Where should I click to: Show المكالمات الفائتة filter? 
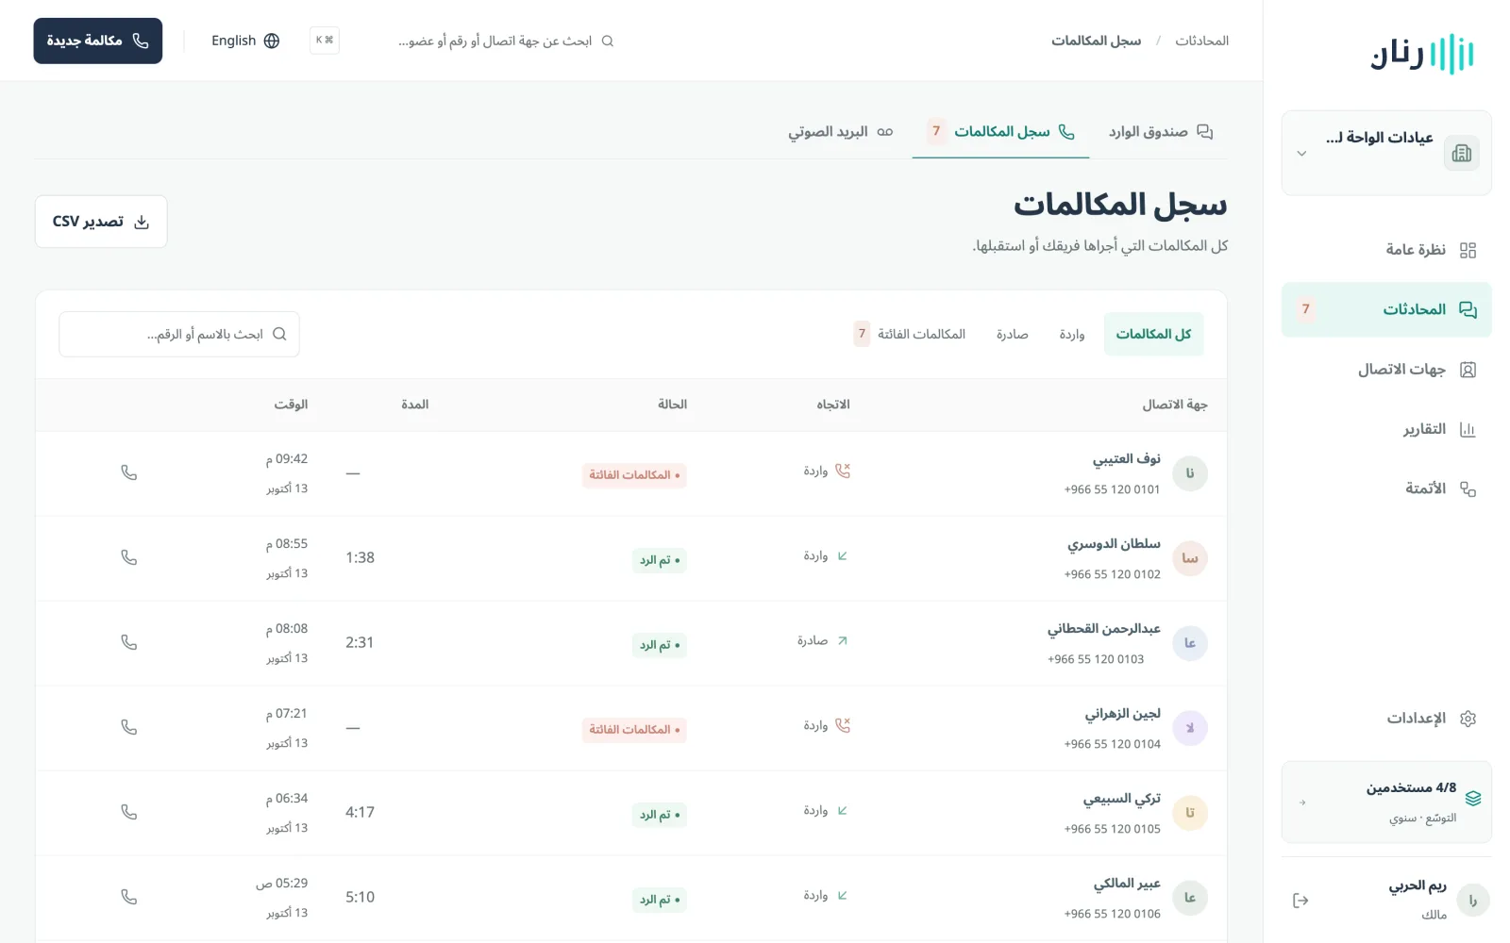pyautogui.click(x=910, y=334)
